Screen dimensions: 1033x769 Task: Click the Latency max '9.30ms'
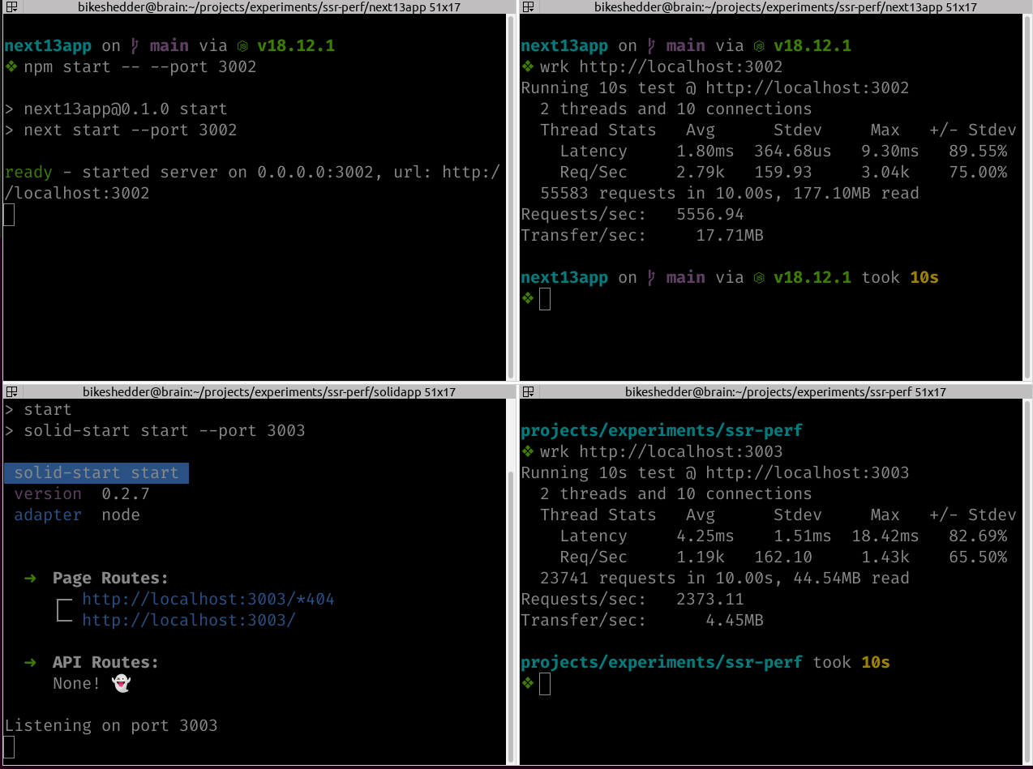890,152
